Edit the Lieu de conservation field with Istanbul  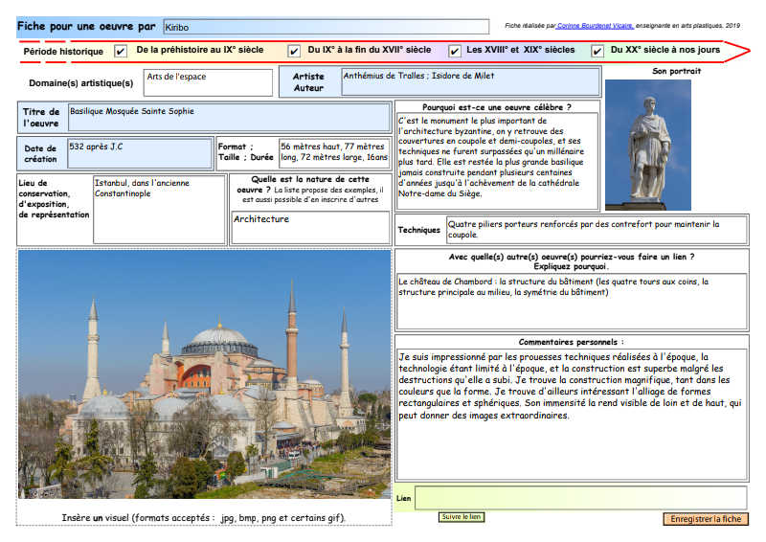158,208
